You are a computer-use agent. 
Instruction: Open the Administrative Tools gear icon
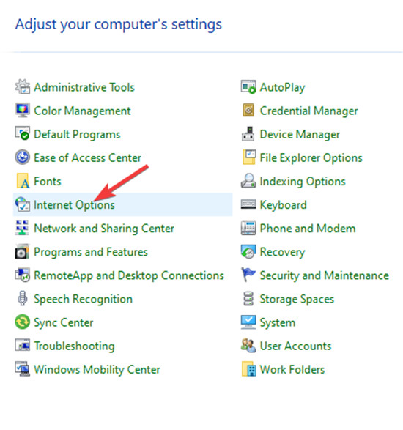pos(23,87)
